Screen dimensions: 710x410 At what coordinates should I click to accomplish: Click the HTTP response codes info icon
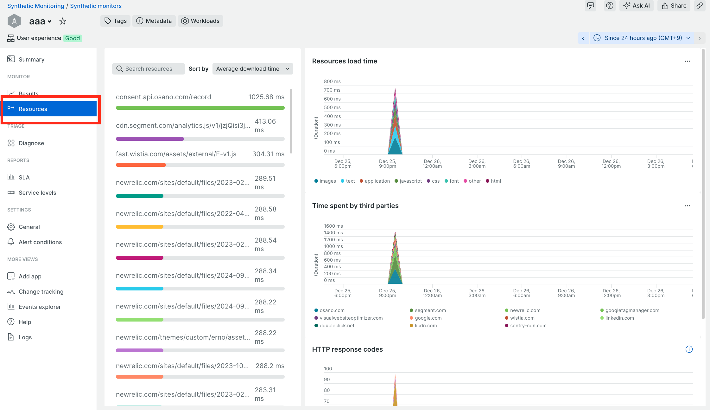(x=689, y=349)
